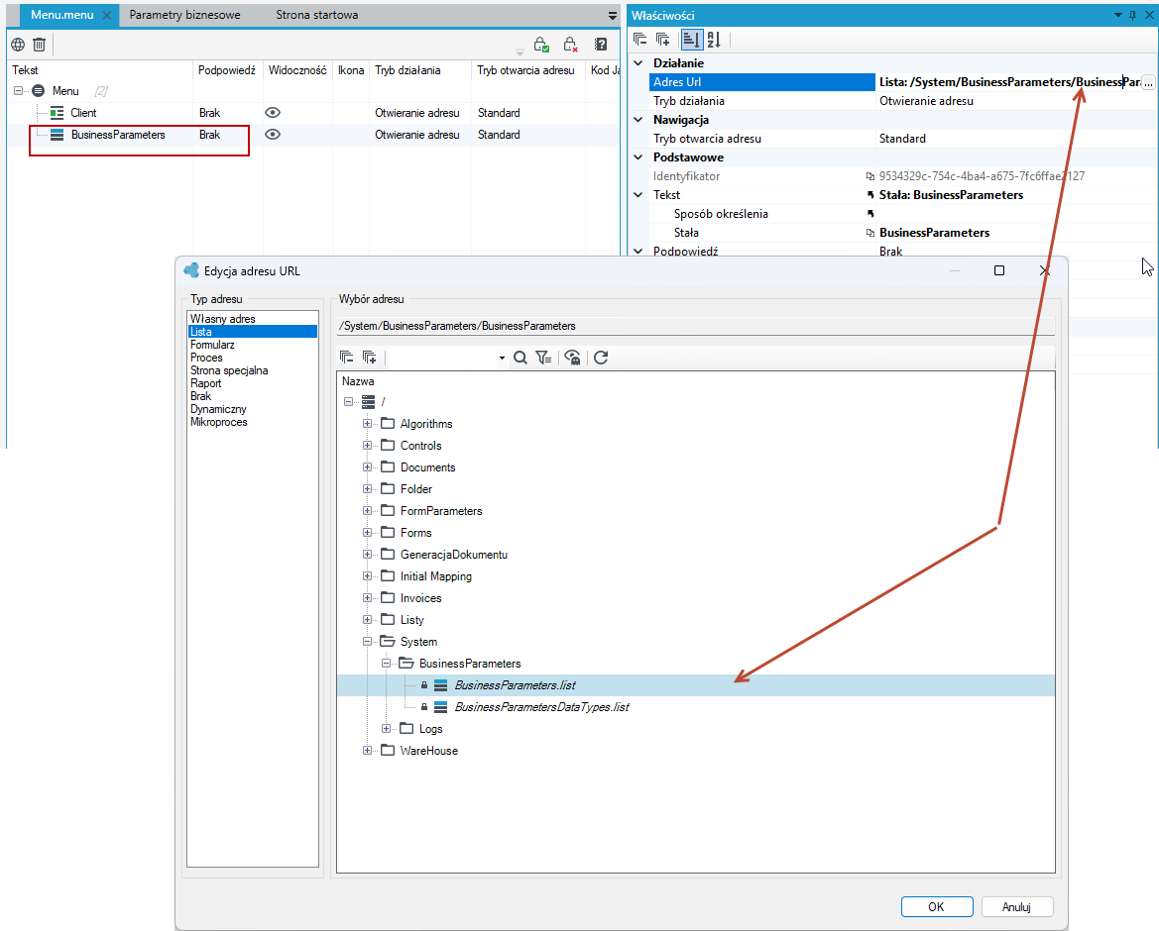The width and height of the screenshot is (1159, 931).
Task: Click alphabetical sort icon in Właściwości panel
Action: coord(713,40)
